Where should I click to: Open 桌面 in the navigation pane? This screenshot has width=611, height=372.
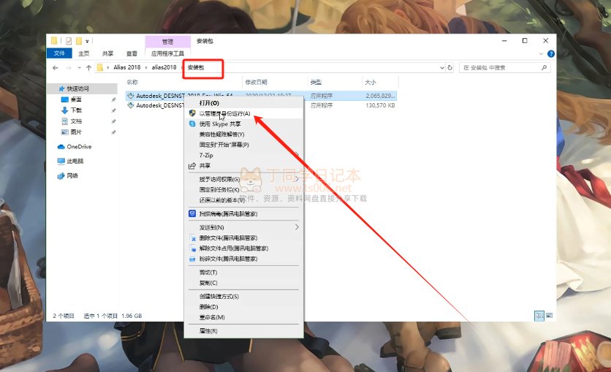(x=75, y=99)
